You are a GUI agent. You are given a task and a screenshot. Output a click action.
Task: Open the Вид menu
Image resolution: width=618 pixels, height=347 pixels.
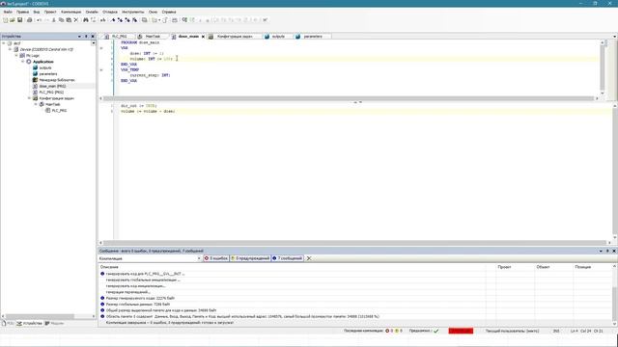37,12
